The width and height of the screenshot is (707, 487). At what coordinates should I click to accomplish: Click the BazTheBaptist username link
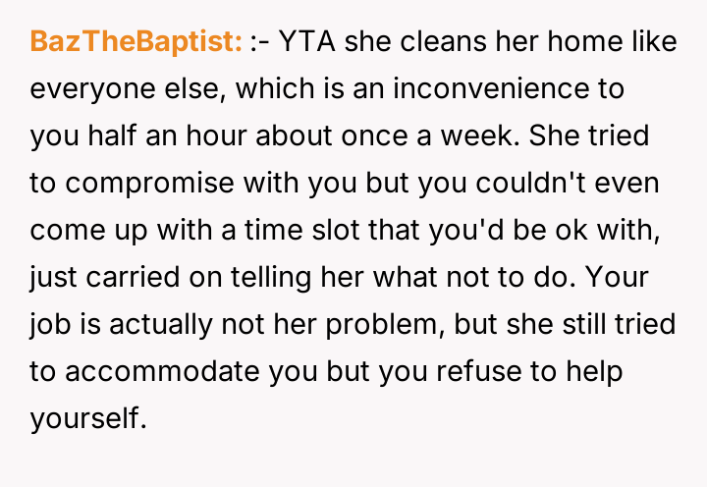coord(136,42)
